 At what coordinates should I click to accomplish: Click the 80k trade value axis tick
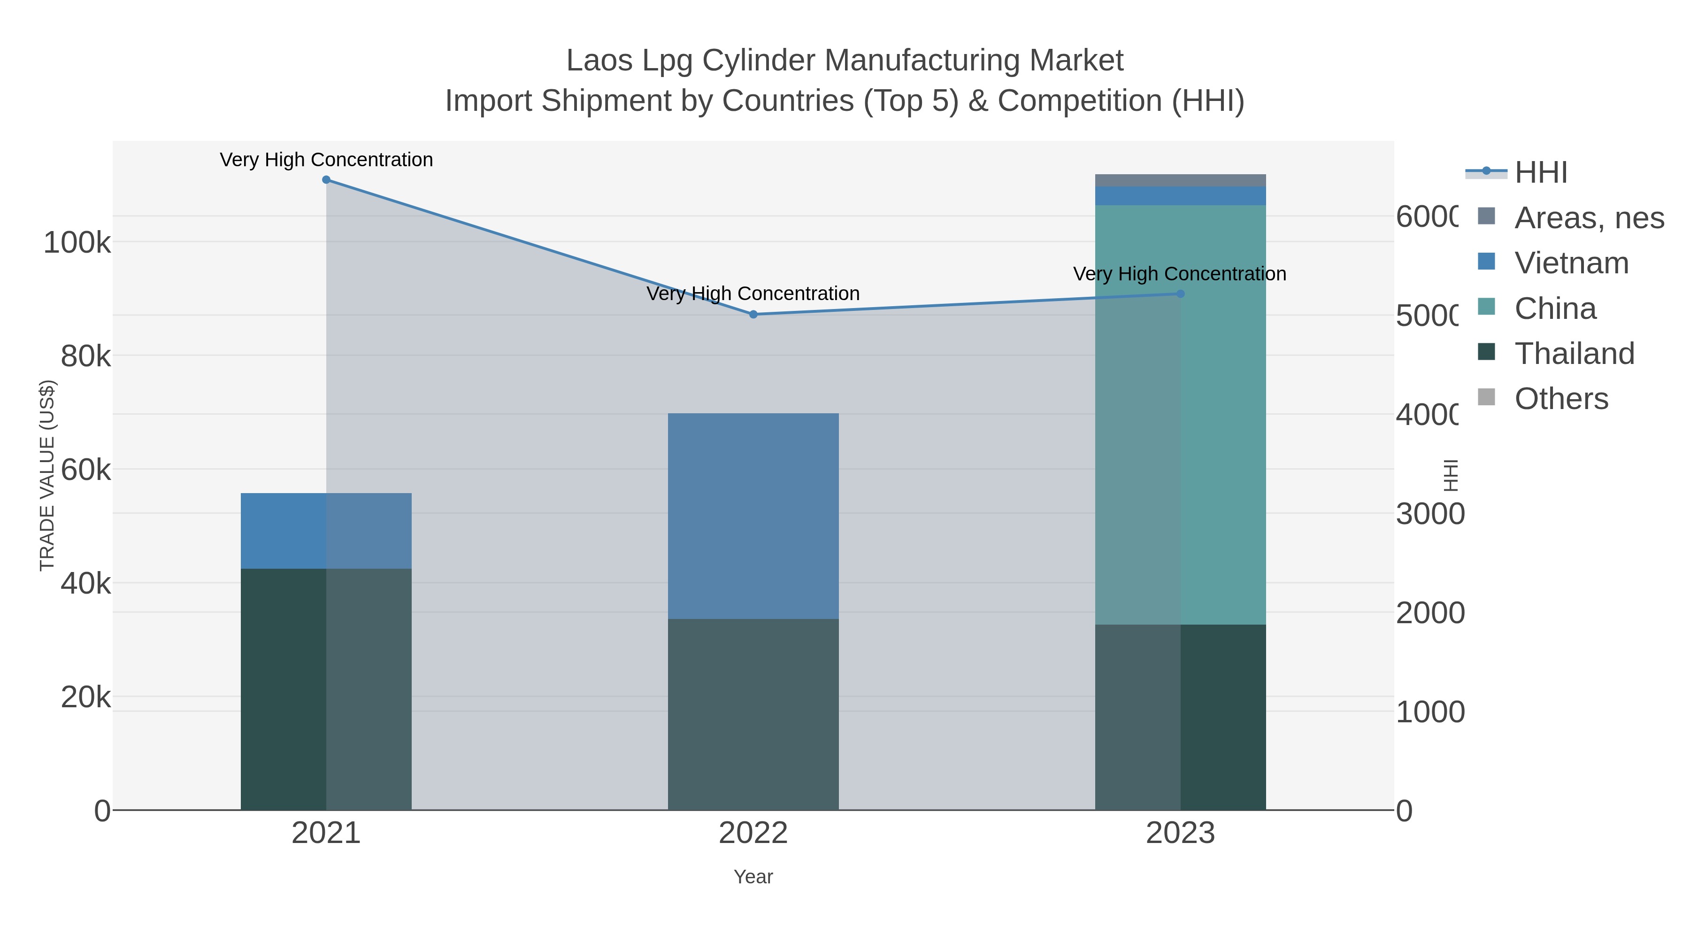[x=86, y=356]
